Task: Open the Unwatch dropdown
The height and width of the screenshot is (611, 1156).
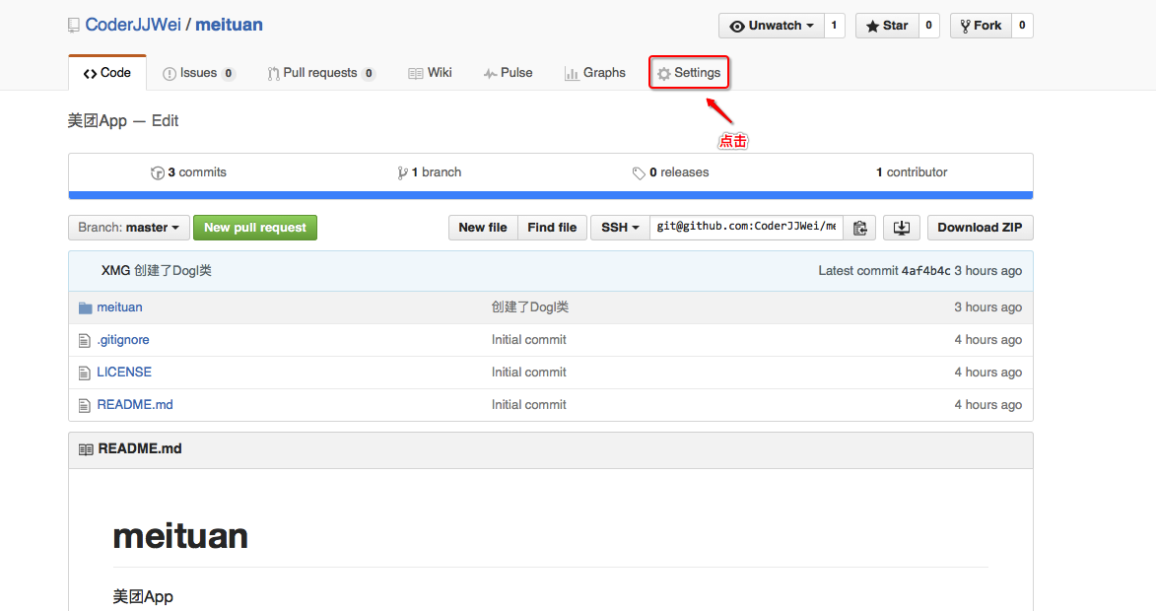Action: tap(771, 26)
